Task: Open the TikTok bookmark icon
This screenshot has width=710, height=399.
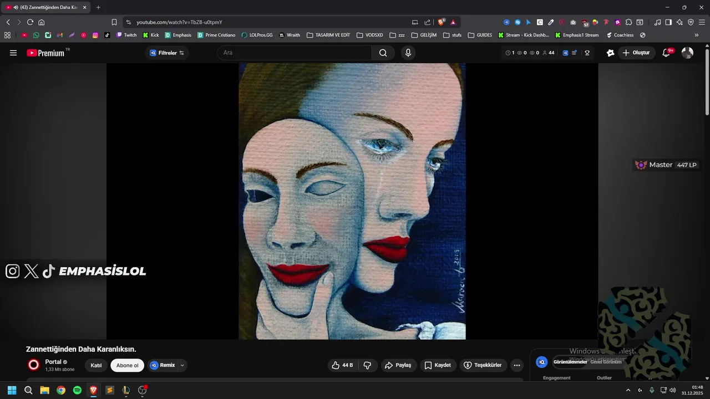Action: pyautogui.click(x=107, y=35)
